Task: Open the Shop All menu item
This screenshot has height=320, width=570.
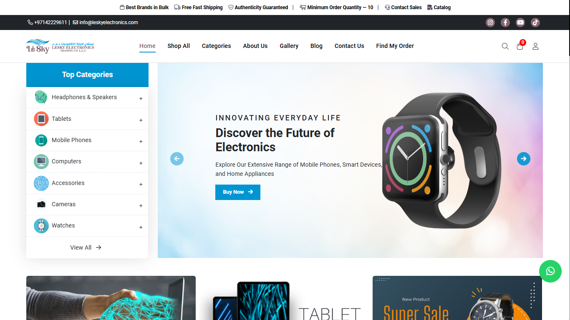Action: pos(179,46)
